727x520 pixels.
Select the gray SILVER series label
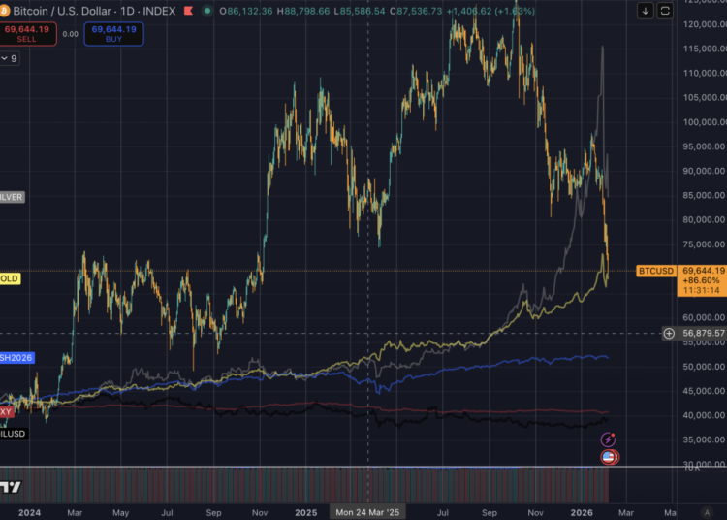[x=11, y=196]
